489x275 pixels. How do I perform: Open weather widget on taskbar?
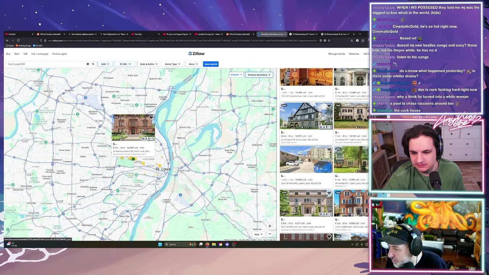(13, 244)
